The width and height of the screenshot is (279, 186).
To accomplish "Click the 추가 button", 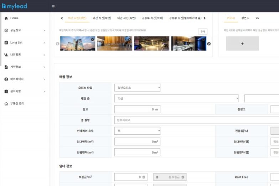I will click(202, 32).
